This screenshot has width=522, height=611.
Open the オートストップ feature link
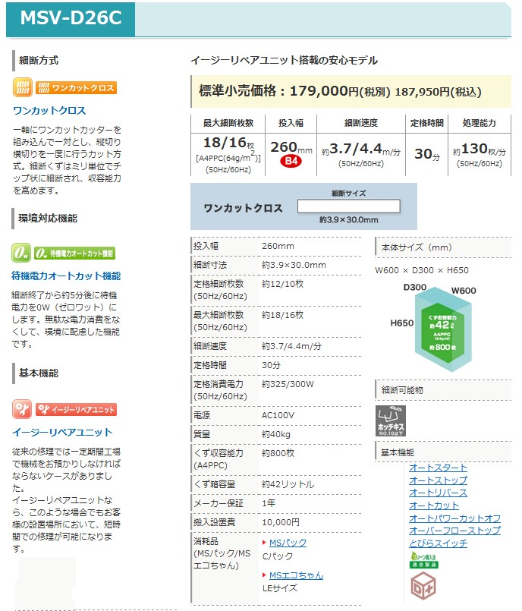click(438, 480)
